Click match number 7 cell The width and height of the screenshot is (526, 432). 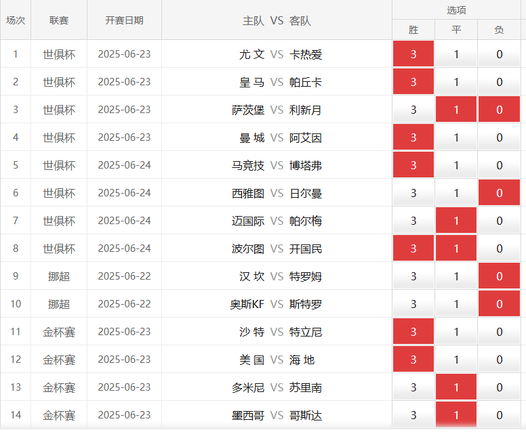(x=16, y=221)
